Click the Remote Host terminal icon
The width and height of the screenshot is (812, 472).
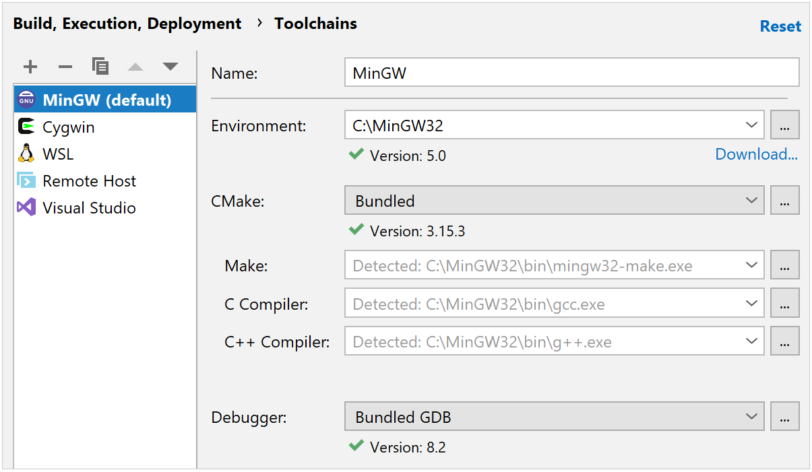pyautogui.click(x=26, y=180)
